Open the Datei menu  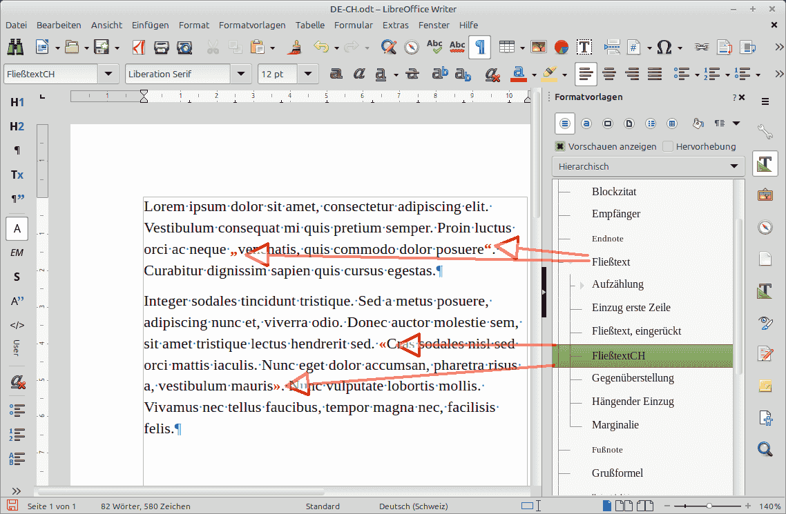(x=16, y=25)
